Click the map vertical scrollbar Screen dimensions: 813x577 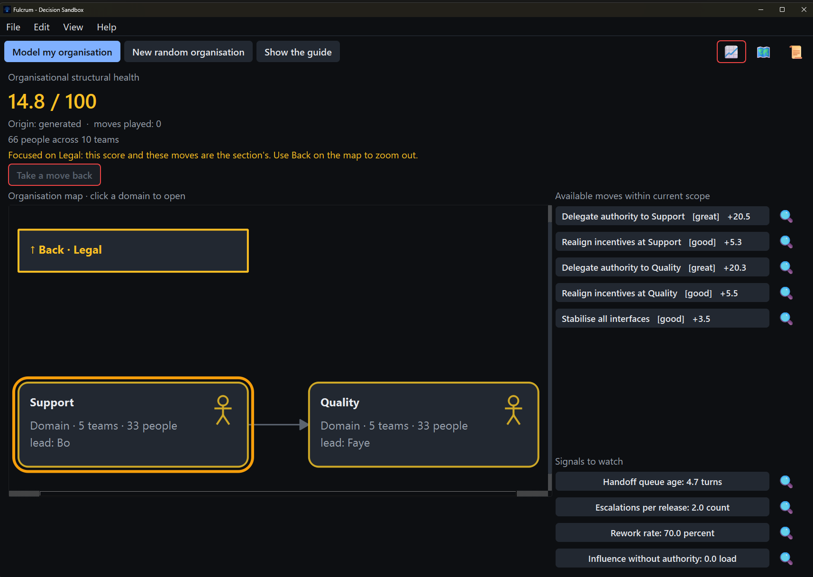point(550,348)
